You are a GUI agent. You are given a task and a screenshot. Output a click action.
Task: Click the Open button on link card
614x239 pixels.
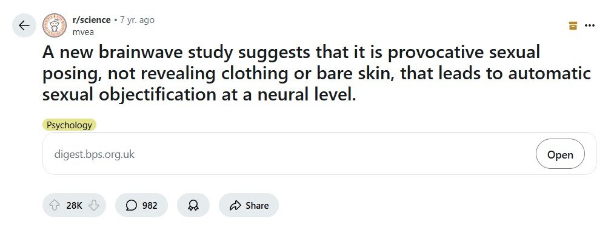560,154
